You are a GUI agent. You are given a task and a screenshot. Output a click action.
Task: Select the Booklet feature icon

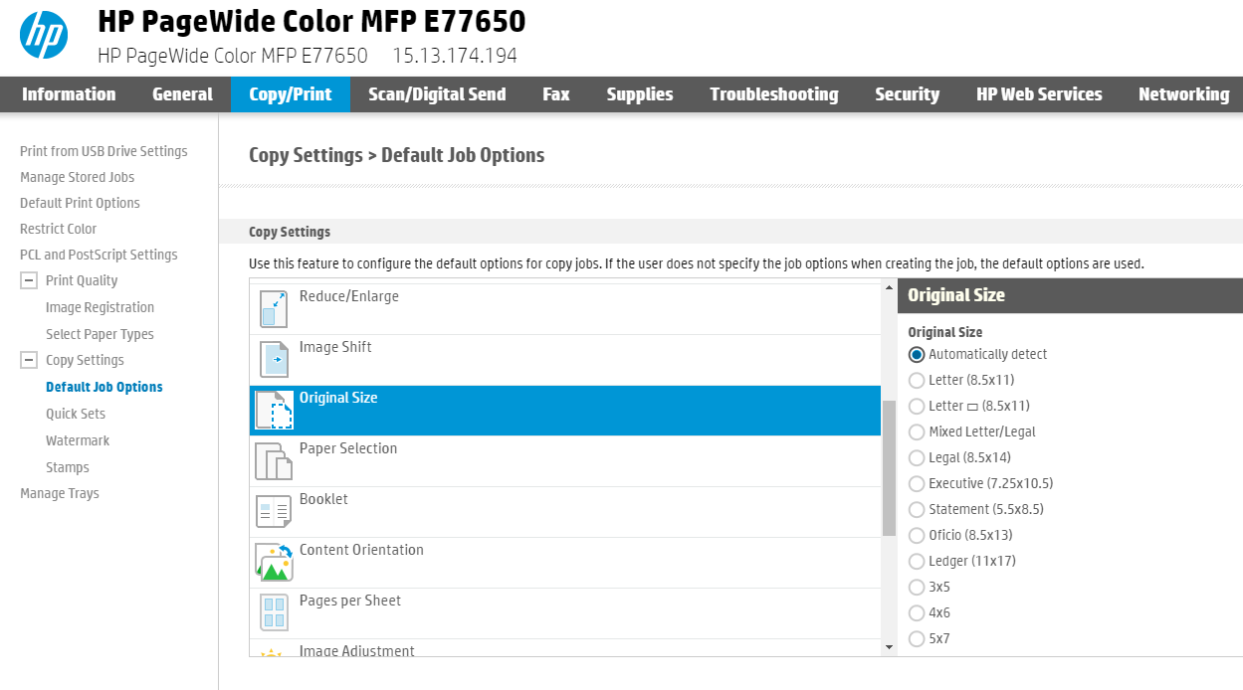tap(273, 511)
